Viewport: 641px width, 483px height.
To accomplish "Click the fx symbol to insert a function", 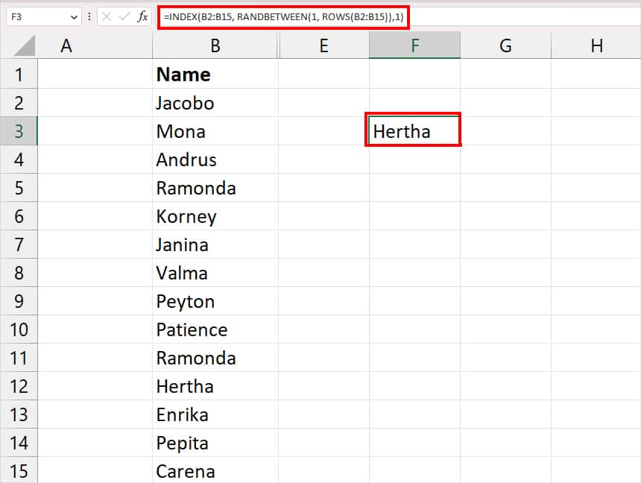I will [144, 16].
